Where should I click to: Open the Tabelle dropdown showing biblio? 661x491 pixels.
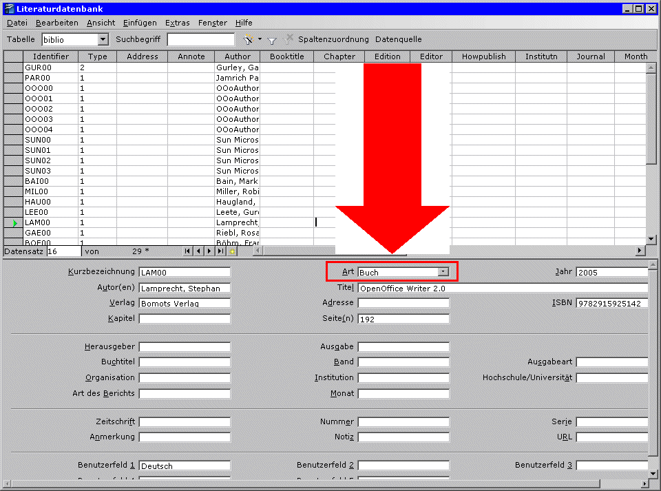103,40
